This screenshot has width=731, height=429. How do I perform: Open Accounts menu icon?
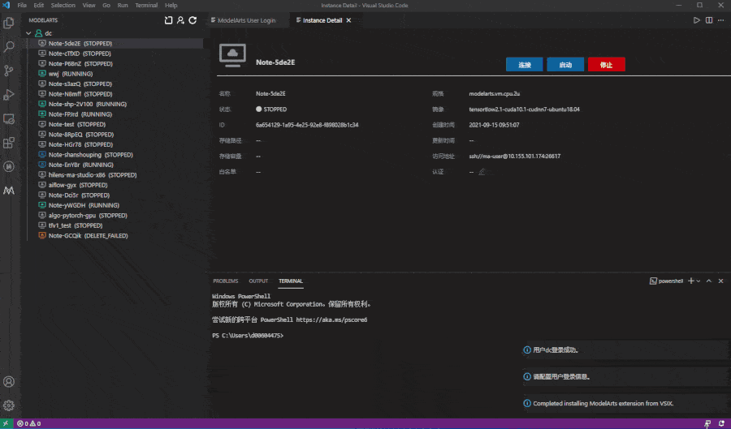(x=9, y=381)
